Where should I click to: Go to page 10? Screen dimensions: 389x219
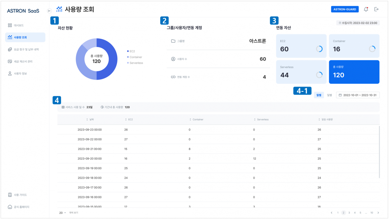pos(372,213)
